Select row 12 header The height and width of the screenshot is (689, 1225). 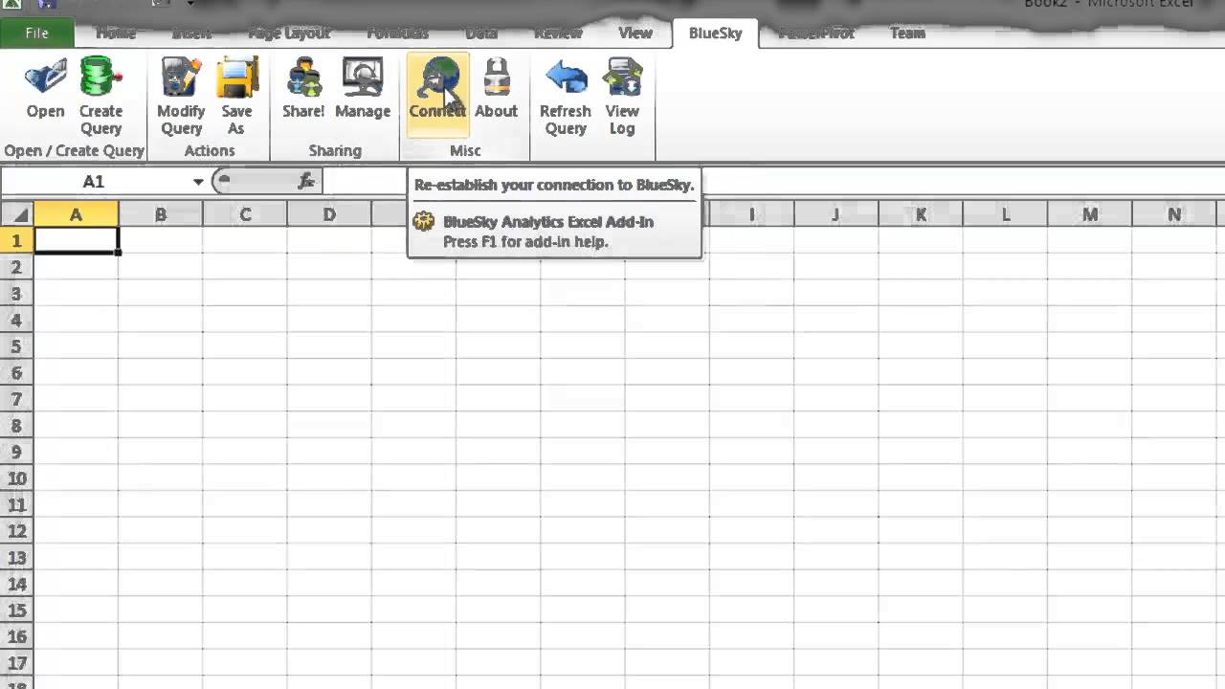[x=16, y=531]
